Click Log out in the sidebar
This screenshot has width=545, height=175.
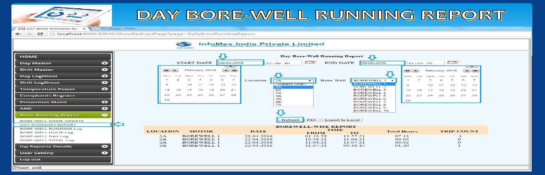click(x=62, y=159)
